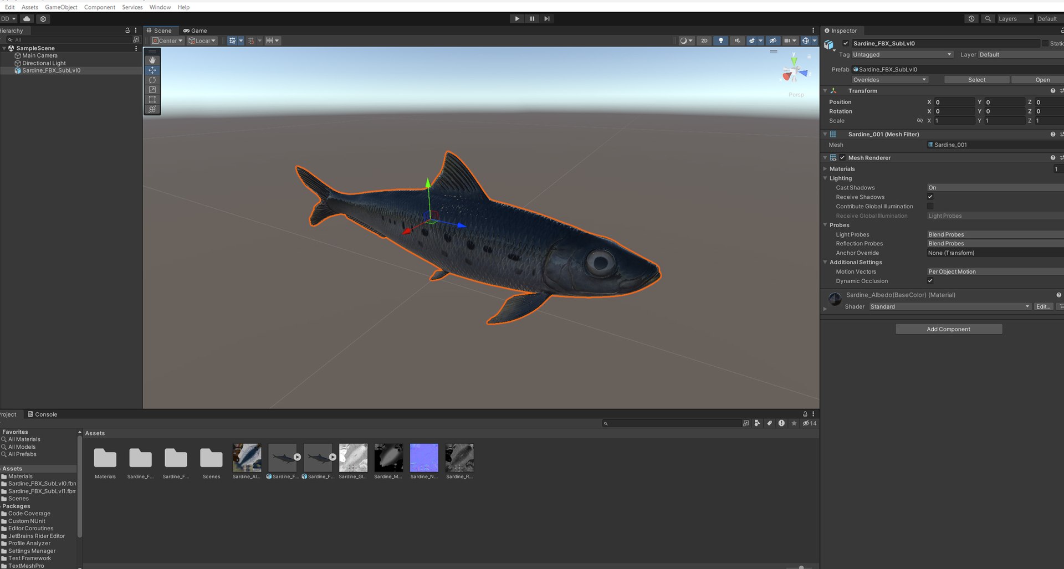Screen dimensions: 1064x569
Task: Click the favorites star in Project panel
Action: coord(794,423)
